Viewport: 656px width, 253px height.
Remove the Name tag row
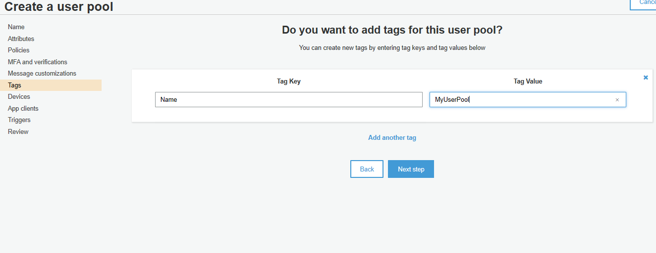646,78
